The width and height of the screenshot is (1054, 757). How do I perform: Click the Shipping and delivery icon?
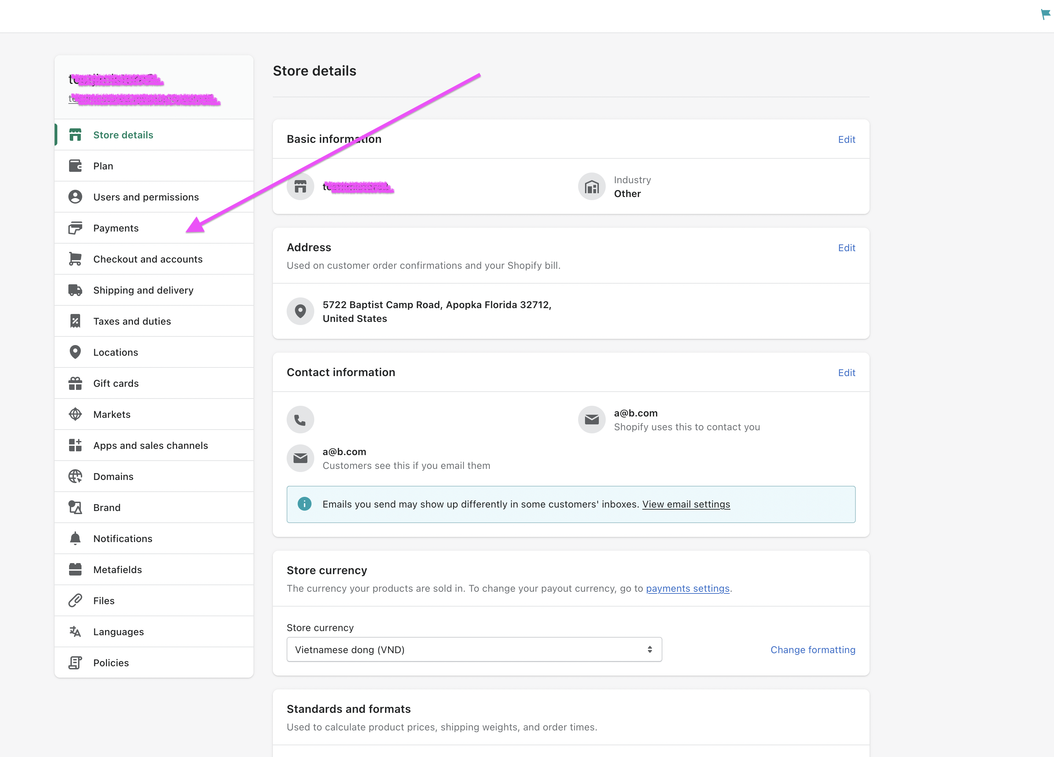click(x=75, y=289)
